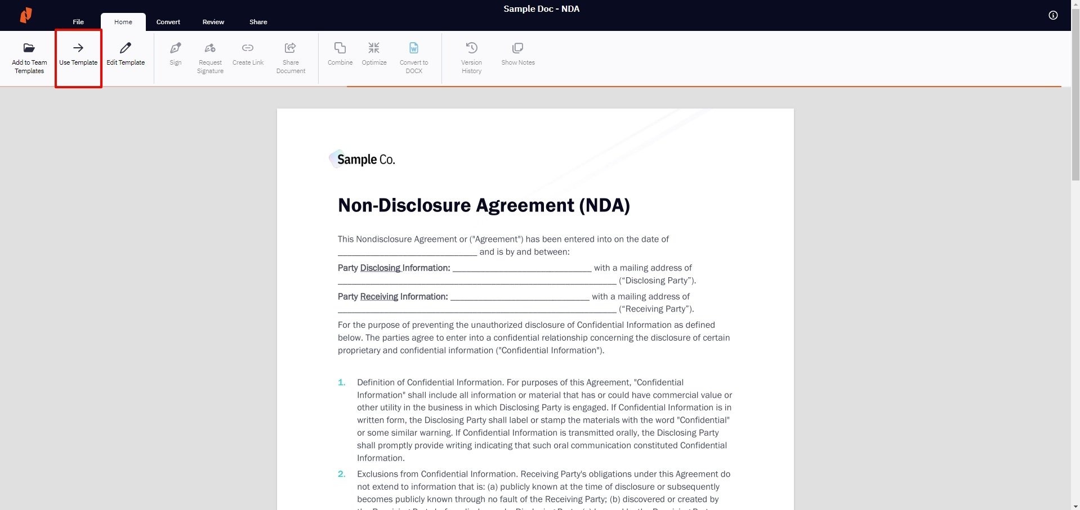
Task: Select the Sign tool
Action: coord(175,53)
